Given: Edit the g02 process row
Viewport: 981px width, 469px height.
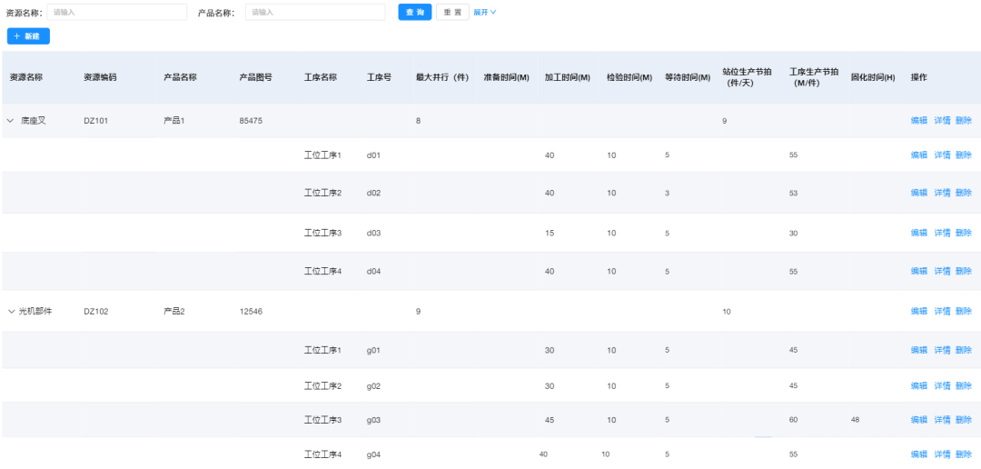Looking at the screenshot, I should (919, 385).
